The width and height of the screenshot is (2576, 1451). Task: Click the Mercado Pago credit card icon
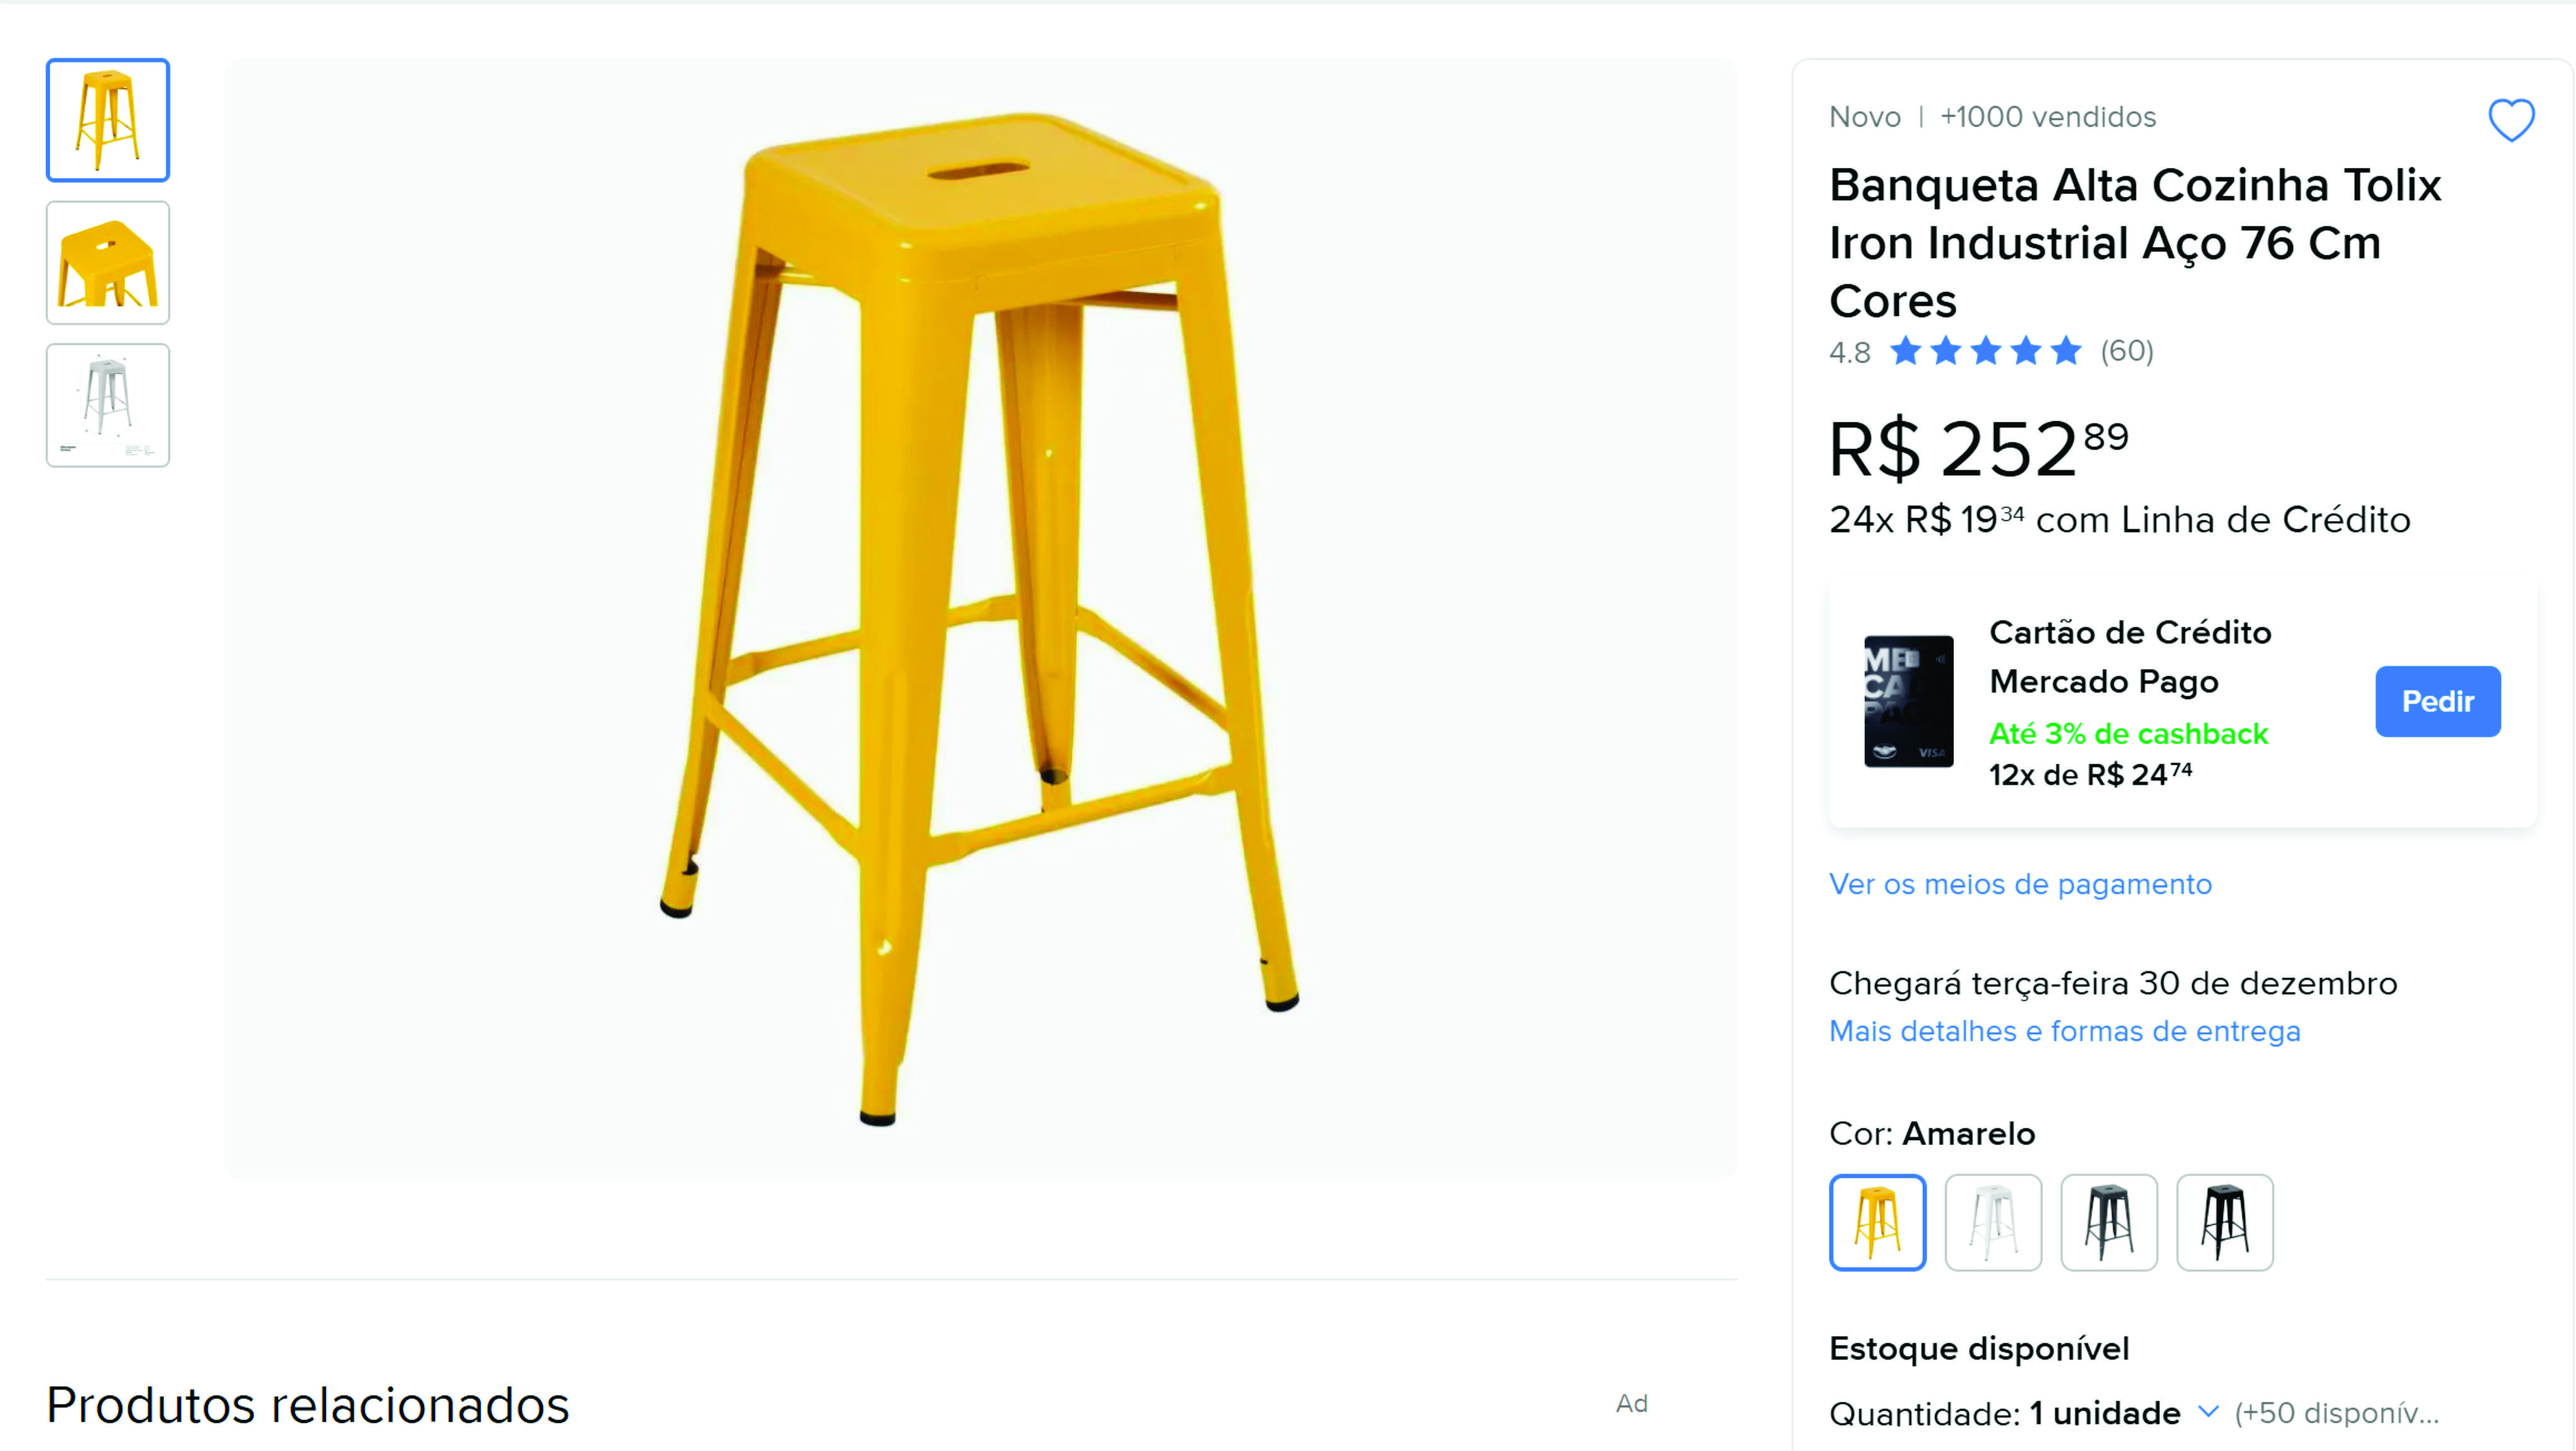[1907, 701]
